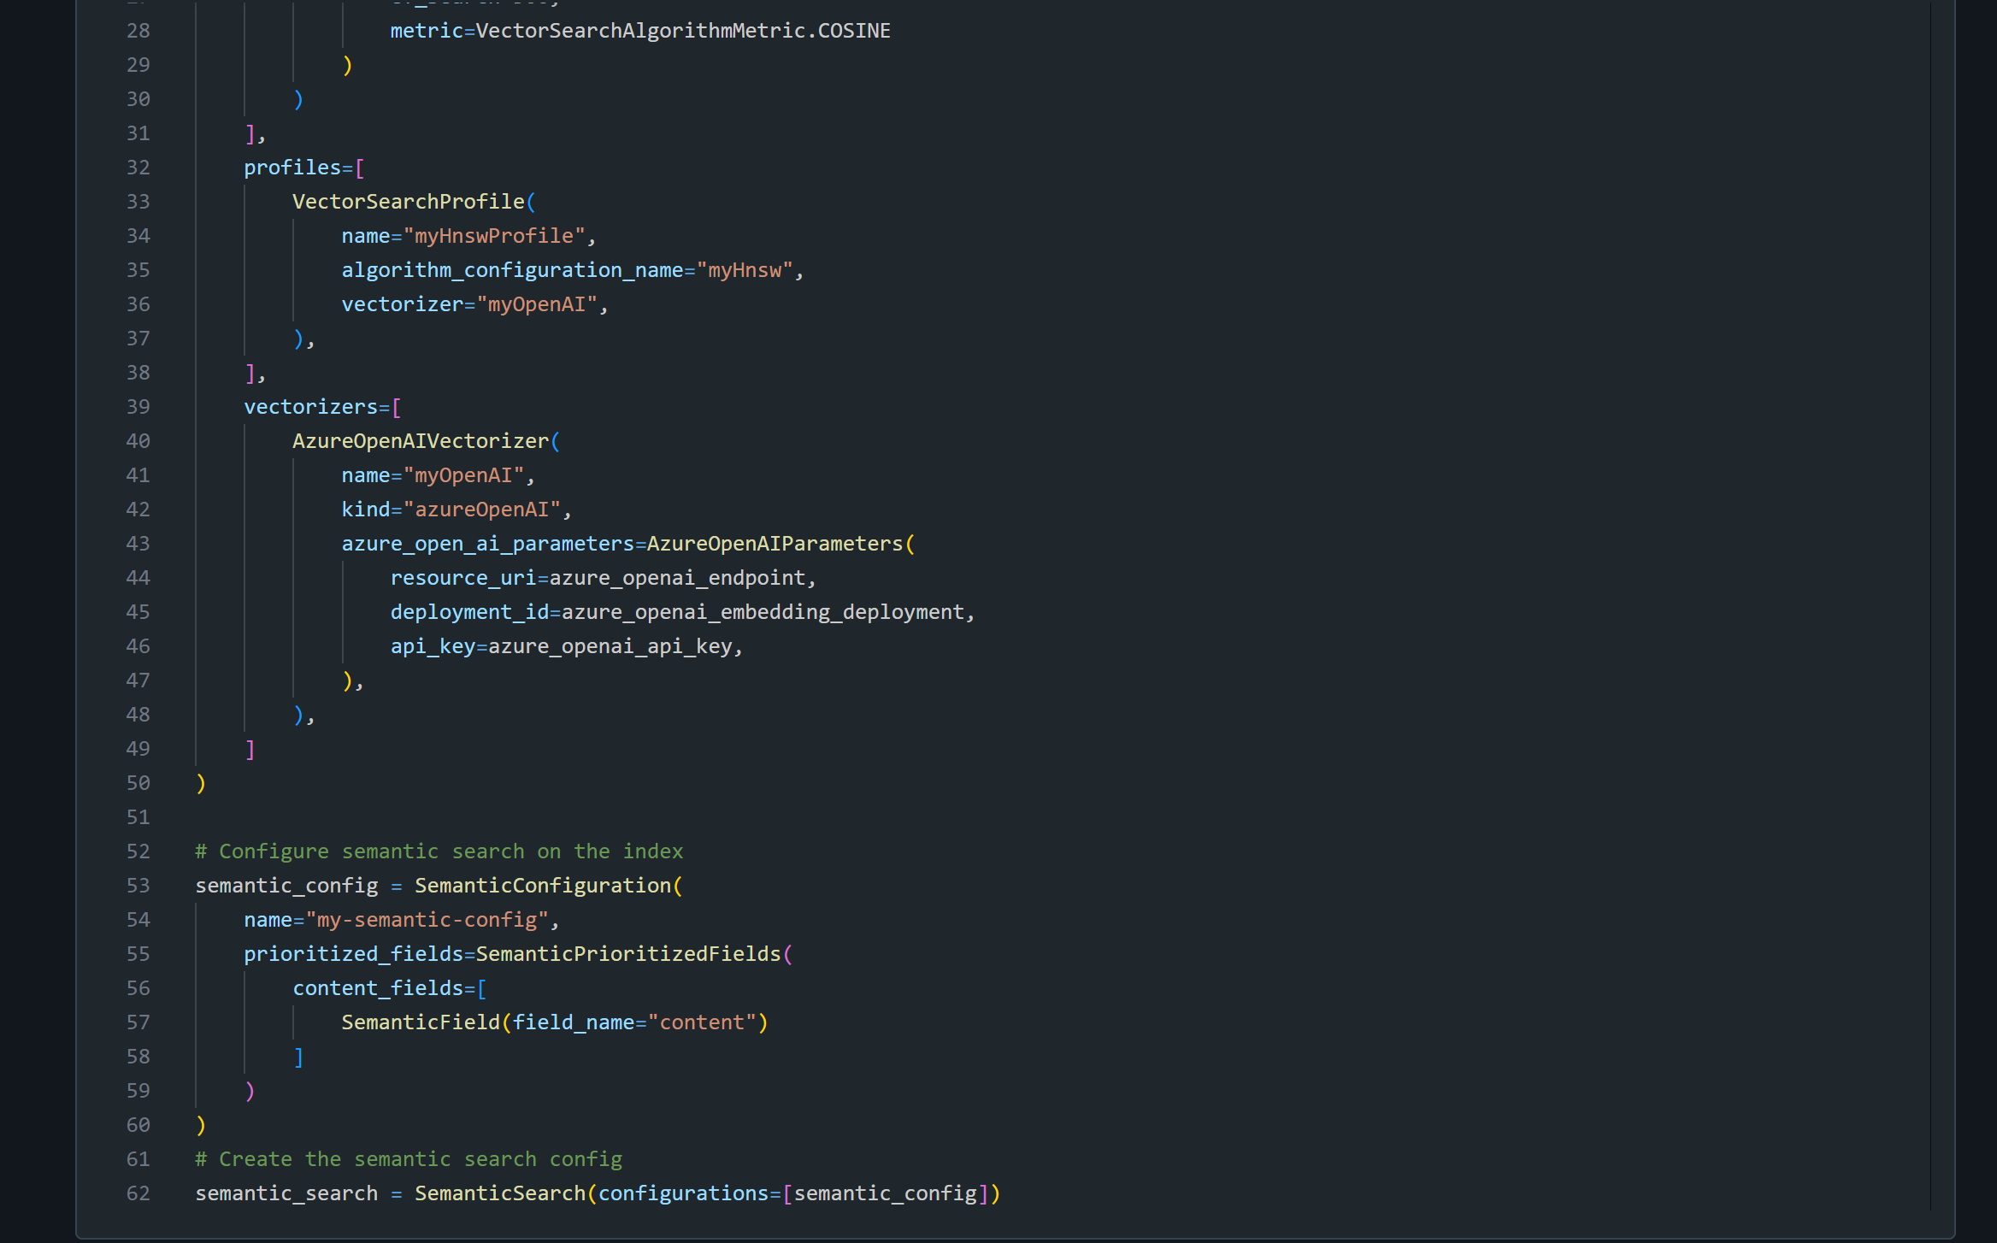Click the "azureOpenAI" kind string
The width and height of the screenshot is (1997, 1243).
(x=481, y=510)
